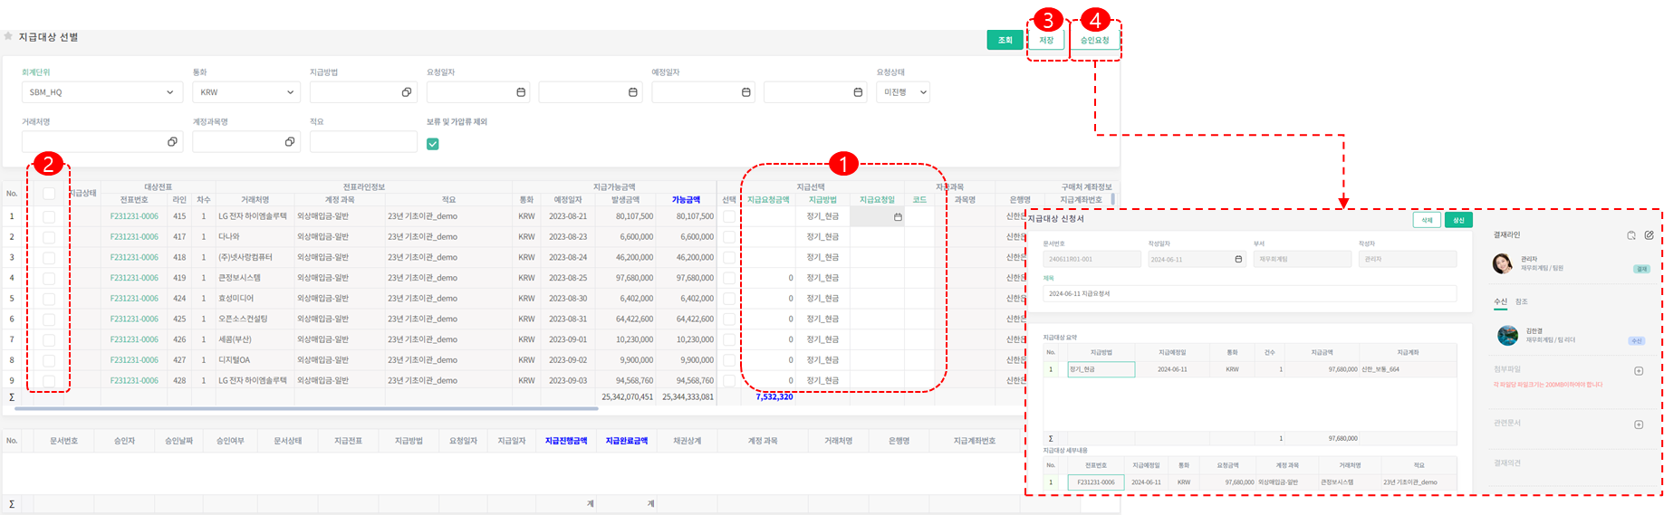Add related document with 관련문서 plus icon
Image resolution: width=1664 pixels, height=515 pixels.
pos(1638,424)
